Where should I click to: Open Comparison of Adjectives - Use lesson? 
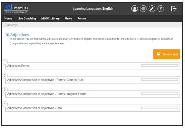coord(92,108)
